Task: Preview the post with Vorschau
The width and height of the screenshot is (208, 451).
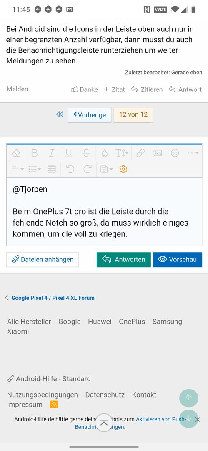Action: [x=177, y=259]
